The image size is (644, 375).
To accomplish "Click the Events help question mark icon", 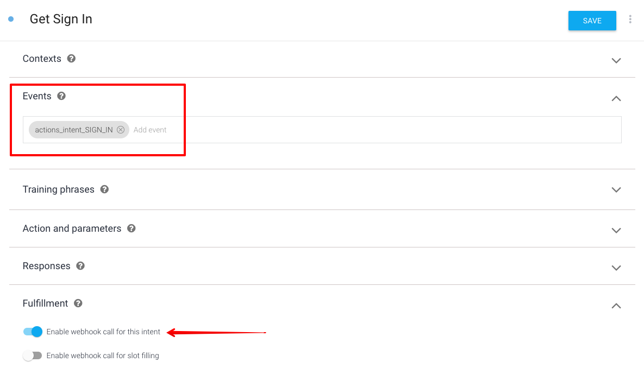I will point(61,96).
